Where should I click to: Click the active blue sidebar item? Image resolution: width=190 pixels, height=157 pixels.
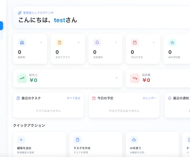[x=1, y=26]
